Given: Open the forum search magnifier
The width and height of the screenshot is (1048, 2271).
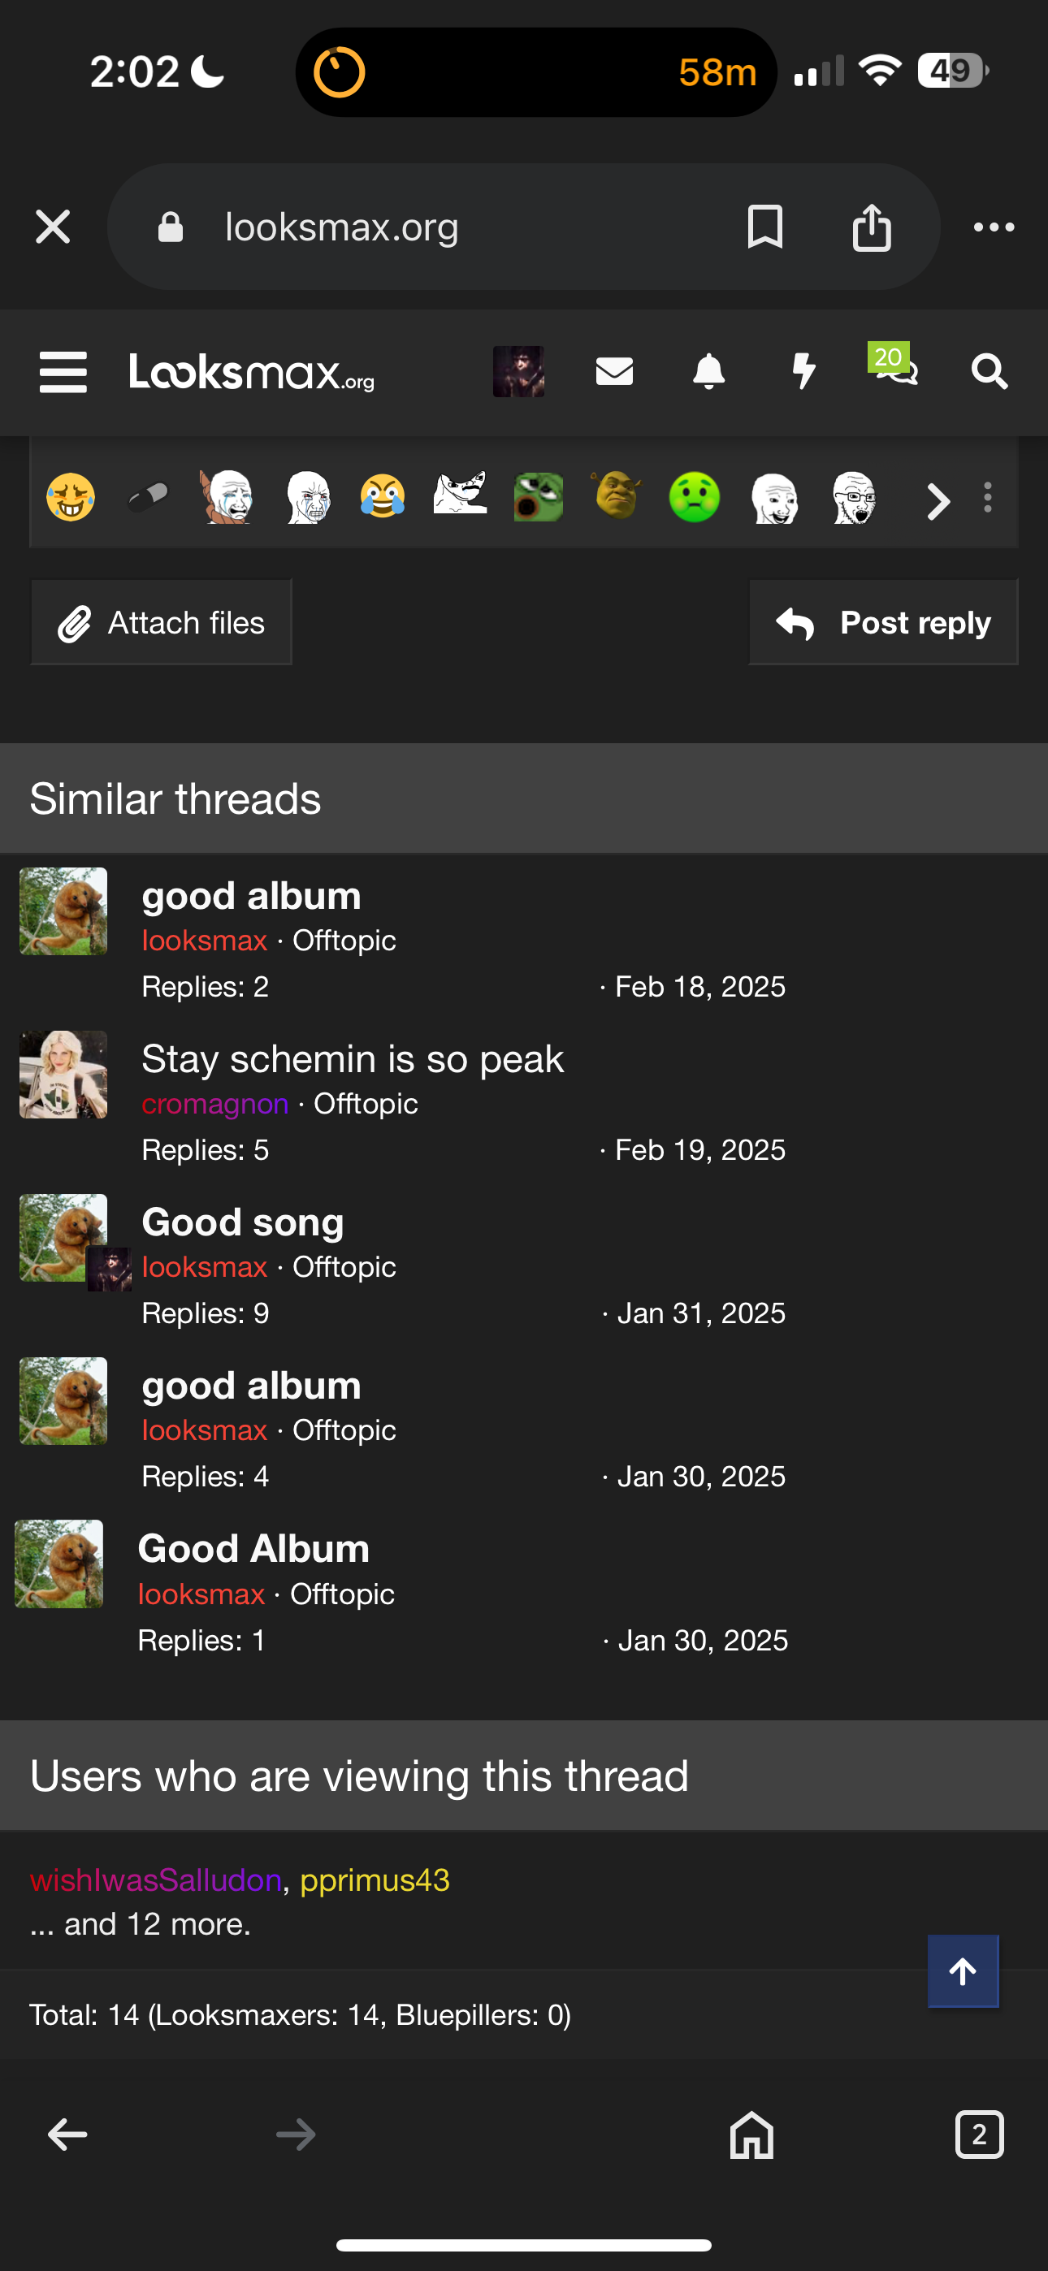Looking at the screenshot, I should 989,372.
